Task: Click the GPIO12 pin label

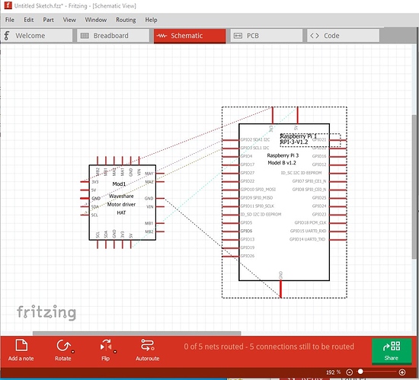Action: click(319, 164)
